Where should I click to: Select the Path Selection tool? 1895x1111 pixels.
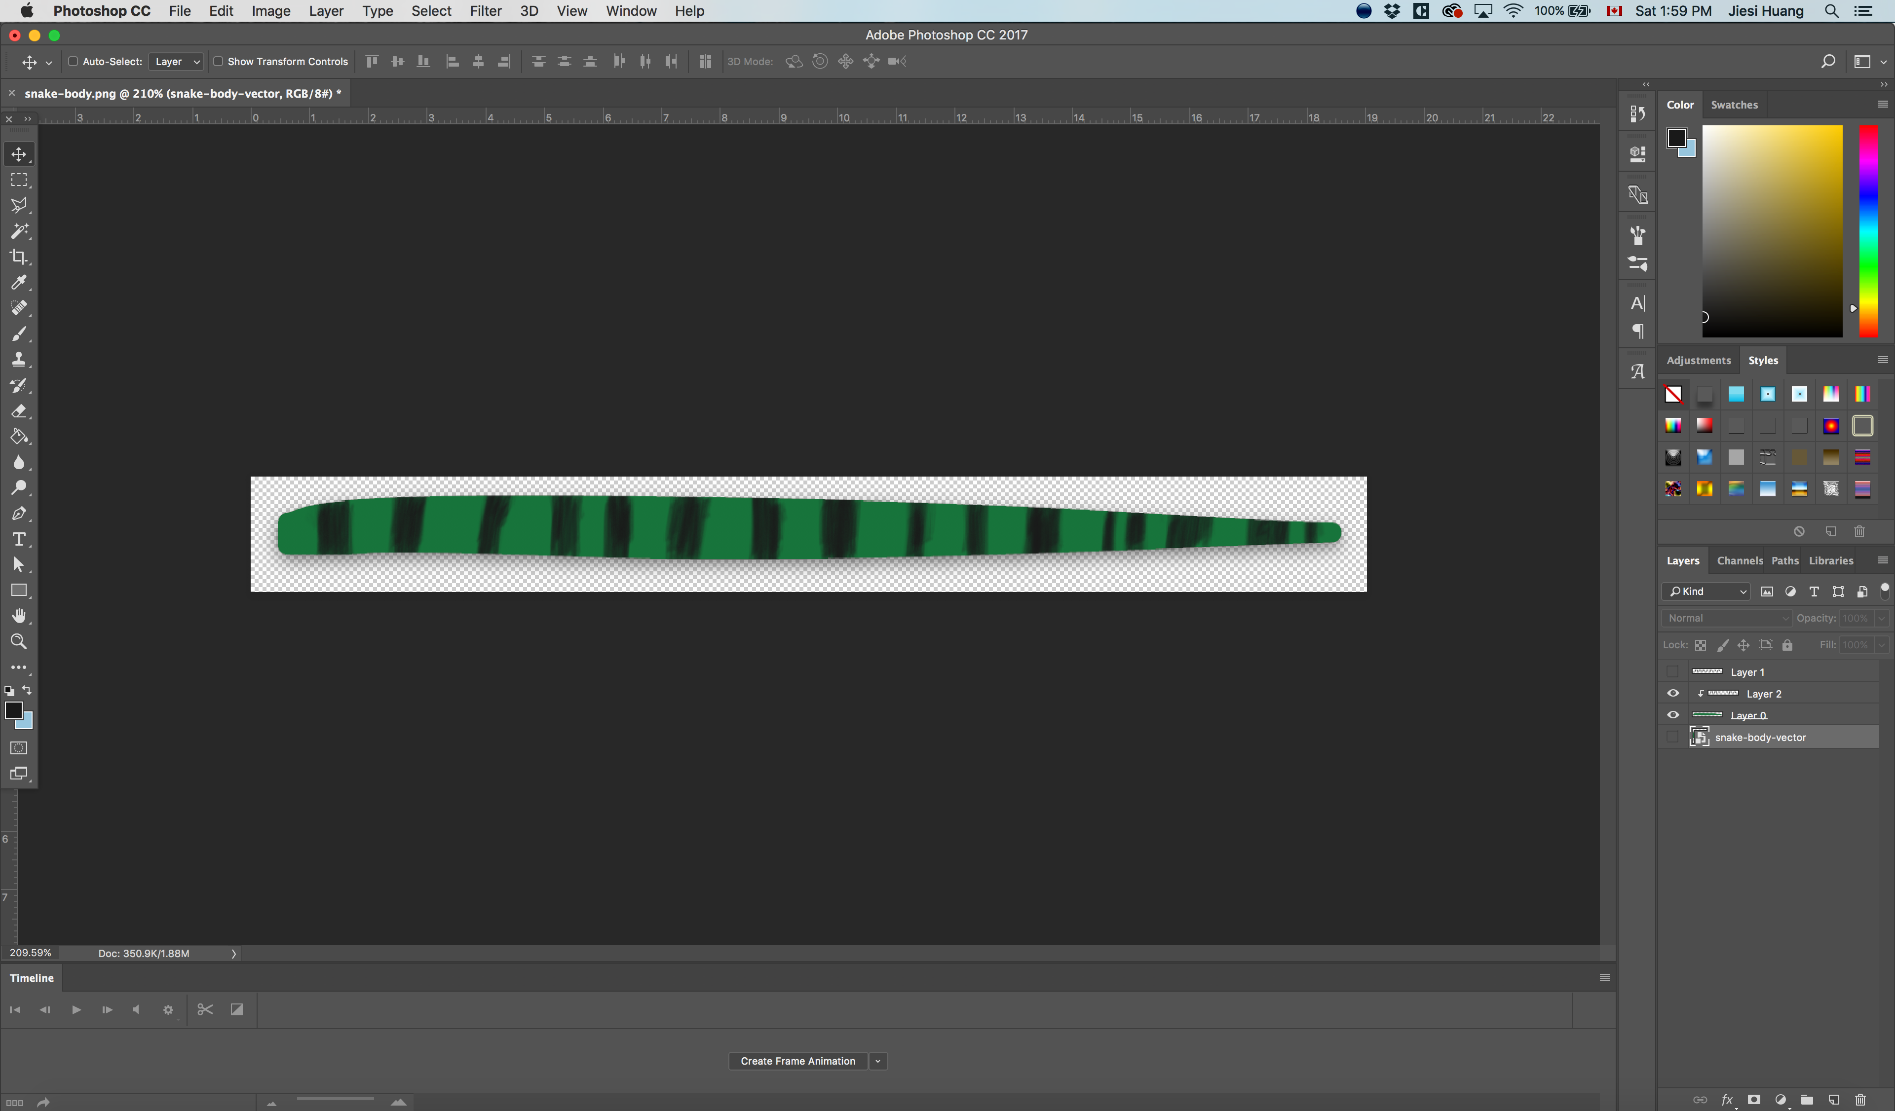coord(19,564)
